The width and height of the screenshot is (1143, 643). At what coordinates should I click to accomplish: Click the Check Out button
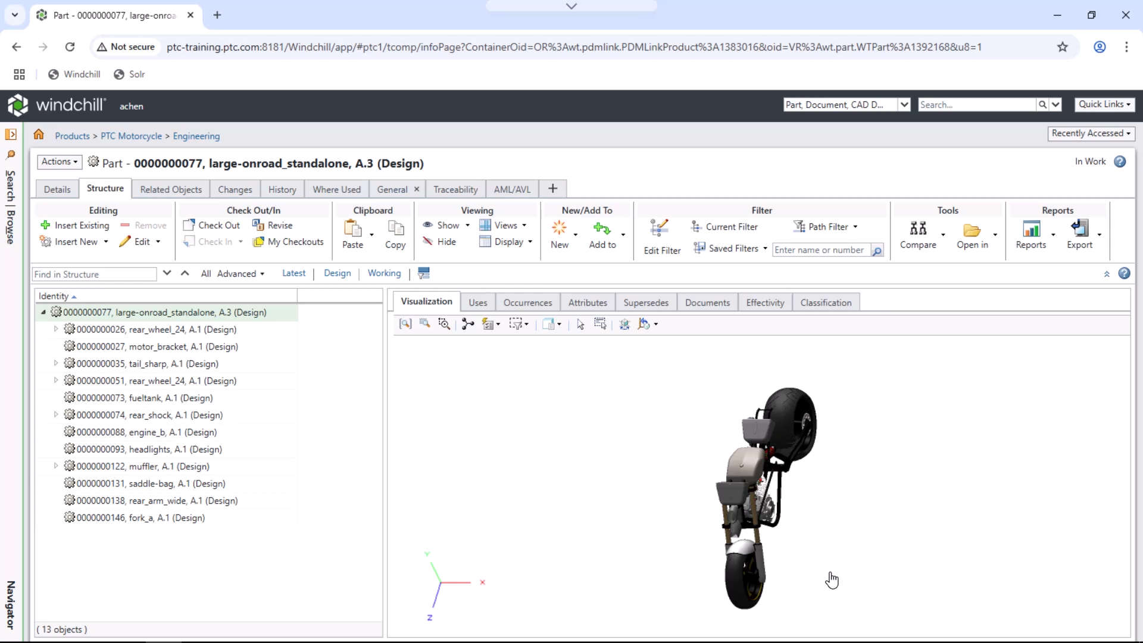212,225
